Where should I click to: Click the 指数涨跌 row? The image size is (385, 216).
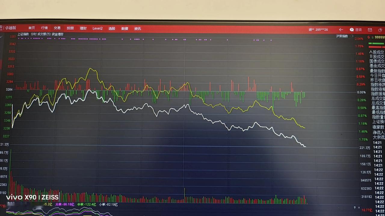378,85
